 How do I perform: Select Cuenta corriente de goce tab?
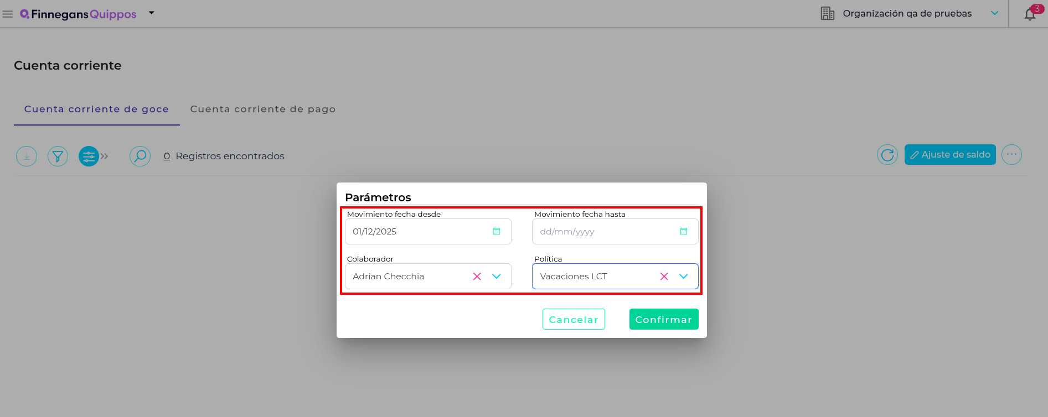tap(96, 110)
